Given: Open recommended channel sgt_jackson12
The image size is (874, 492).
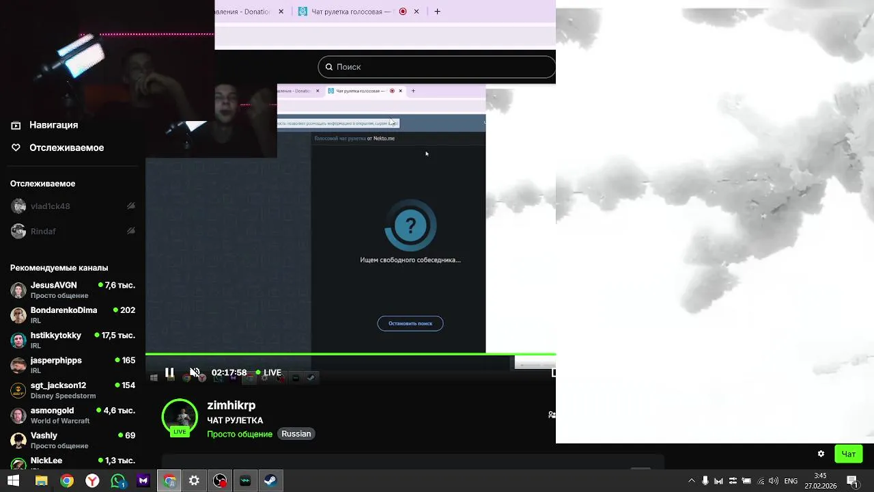Looking at the screenshot, I should [73, 390].
